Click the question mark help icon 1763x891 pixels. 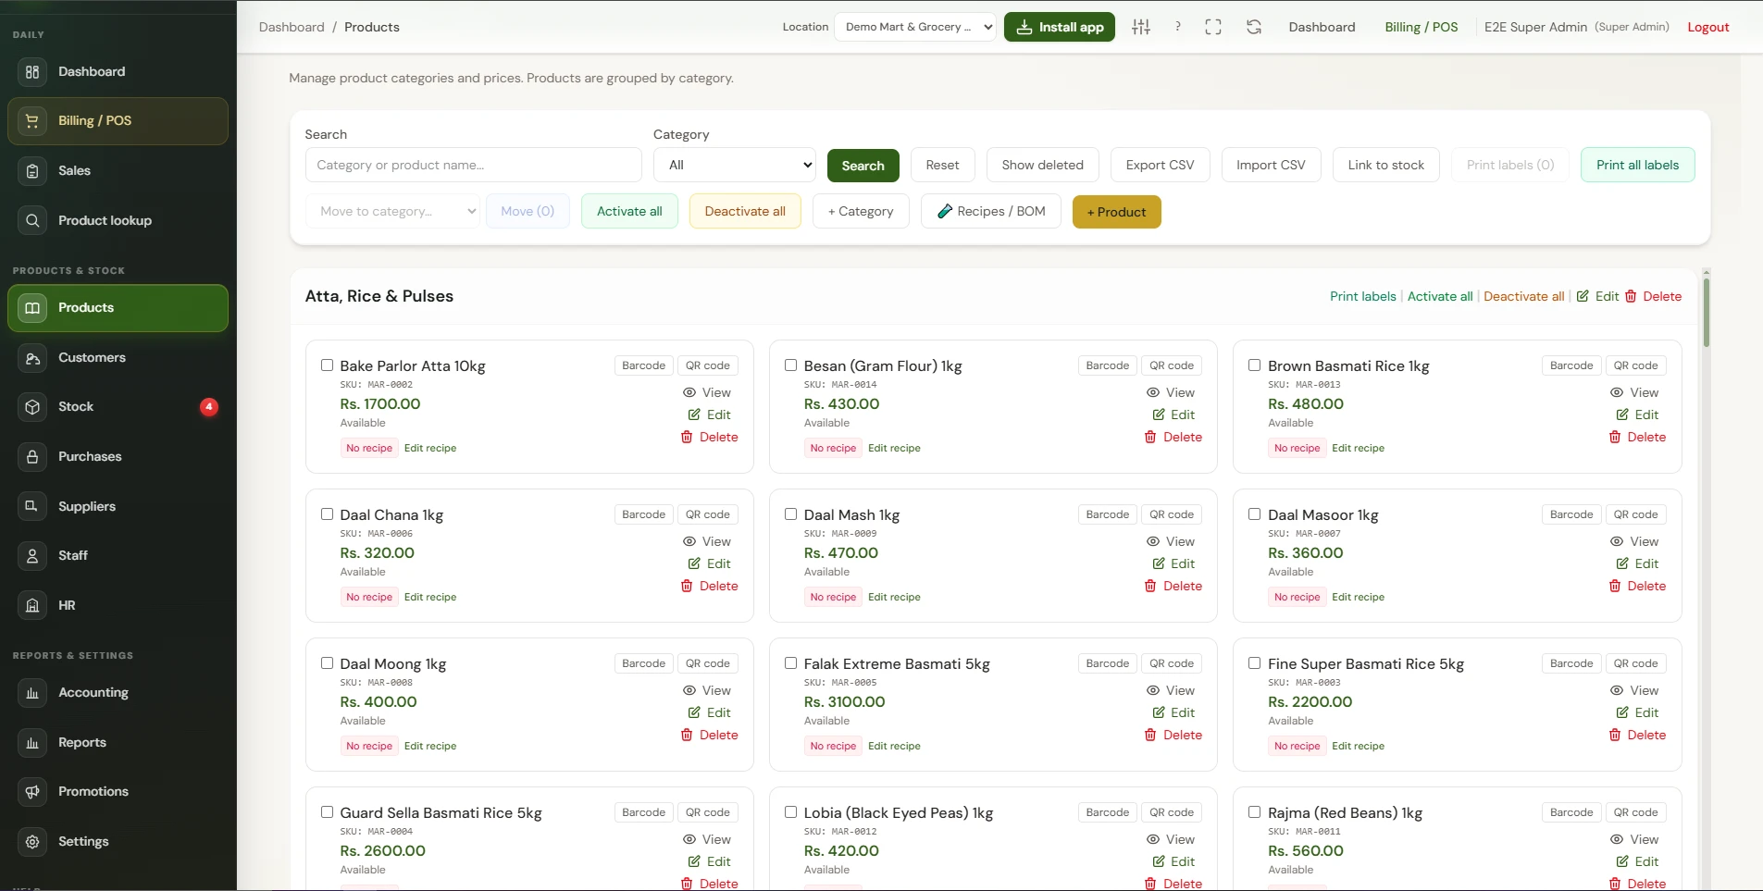click(1177, 27)
